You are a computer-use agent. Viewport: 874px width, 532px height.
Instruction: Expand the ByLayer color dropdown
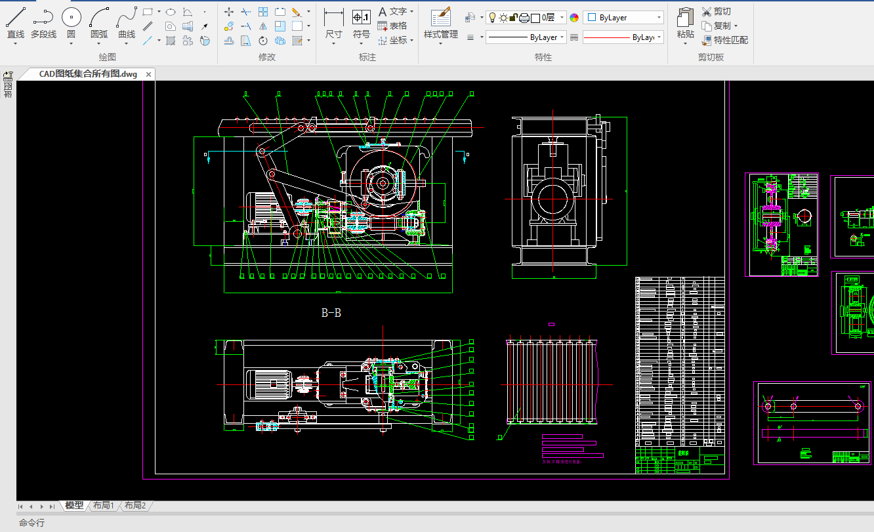(659, 18)
